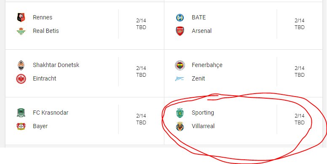This screenshot has width=327, height=164.
Task: Select the Shakhtar Donetsk team name
Action: (56, 65)
